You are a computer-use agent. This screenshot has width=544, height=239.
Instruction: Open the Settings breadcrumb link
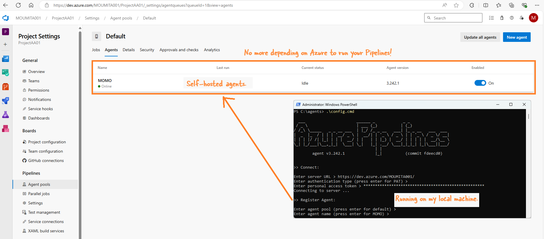[x=92, y=18]
